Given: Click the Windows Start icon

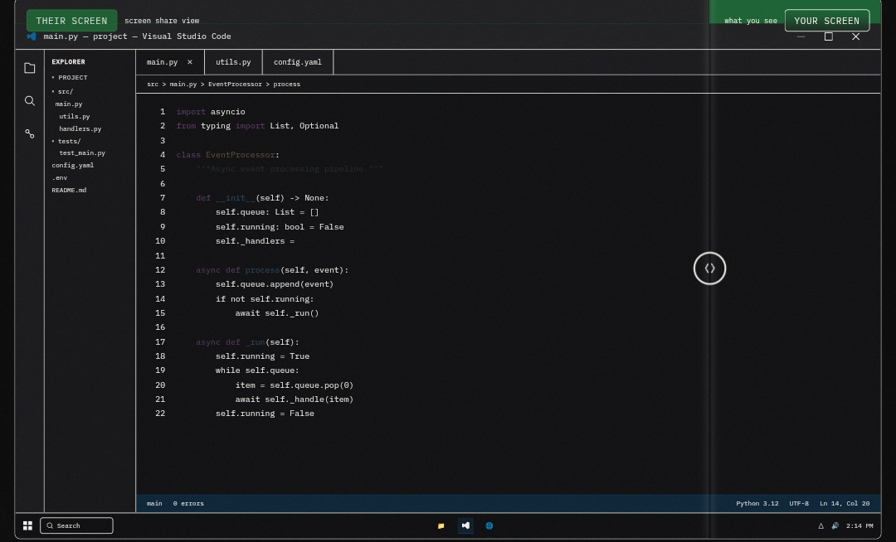Looking at the screenshot, I should (27, 525).
